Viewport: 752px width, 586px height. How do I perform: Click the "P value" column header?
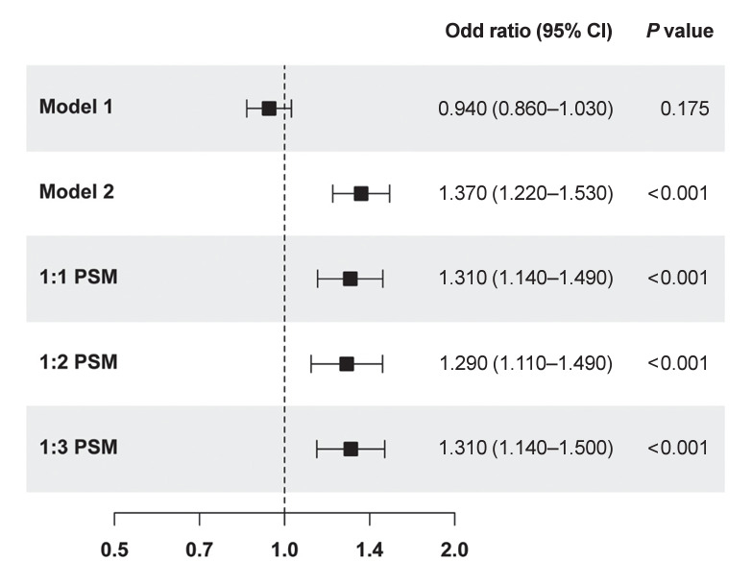pyautogui.click(x=679, y=31)
